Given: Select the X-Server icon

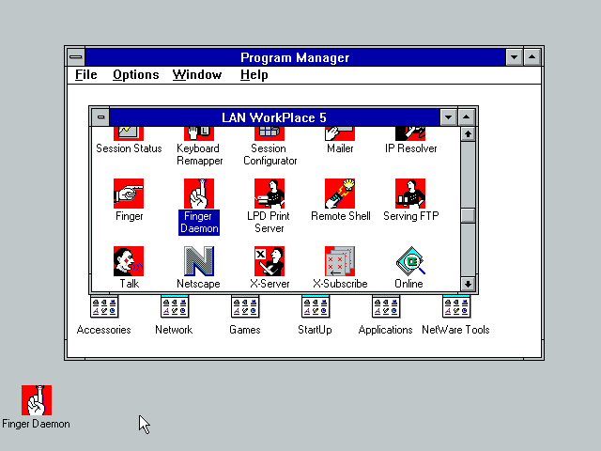Looking at the screenshot, I should (270, 261).
